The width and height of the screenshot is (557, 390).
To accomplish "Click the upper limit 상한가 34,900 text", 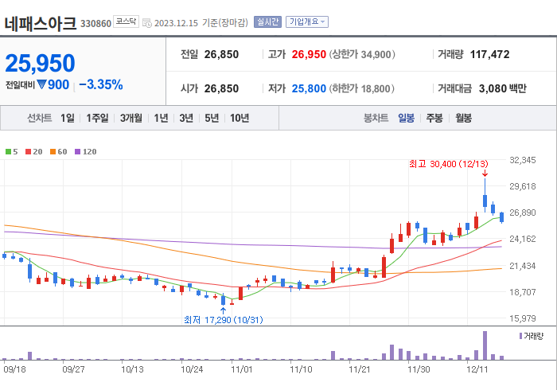I will pyautogui.click(x=362, y=55).
